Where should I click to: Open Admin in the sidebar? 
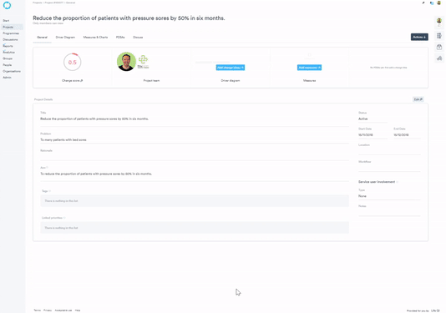(x=7, y=78)
